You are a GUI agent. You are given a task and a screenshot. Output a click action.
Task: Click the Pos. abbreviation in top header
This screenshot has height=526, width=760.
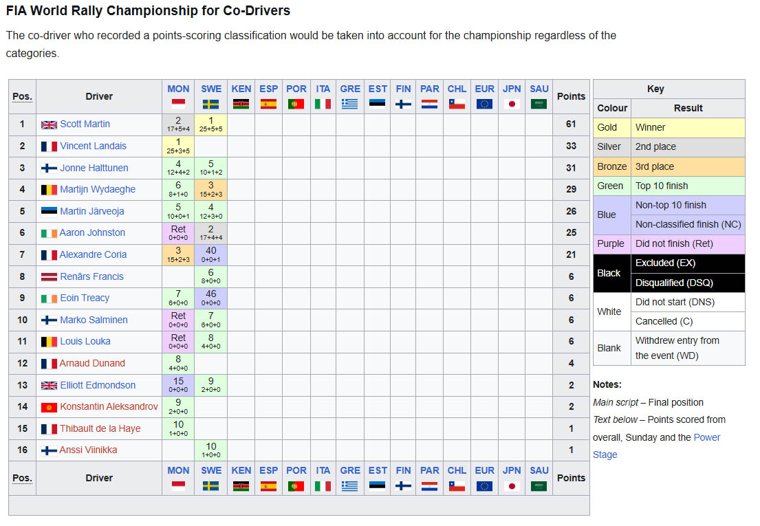click(x=22, y=96)
